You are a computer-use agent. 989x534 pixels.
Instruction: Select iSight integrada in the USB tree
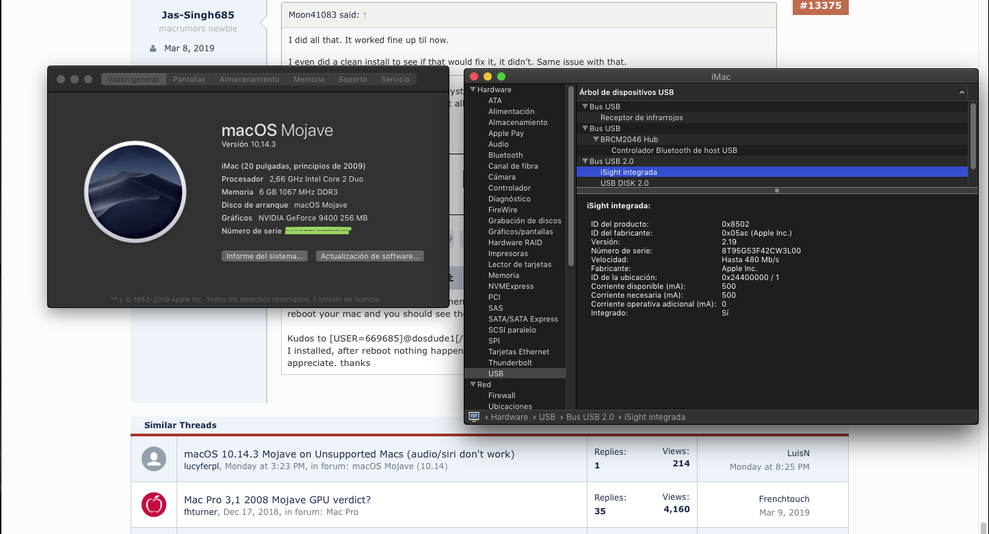point(772,172)
